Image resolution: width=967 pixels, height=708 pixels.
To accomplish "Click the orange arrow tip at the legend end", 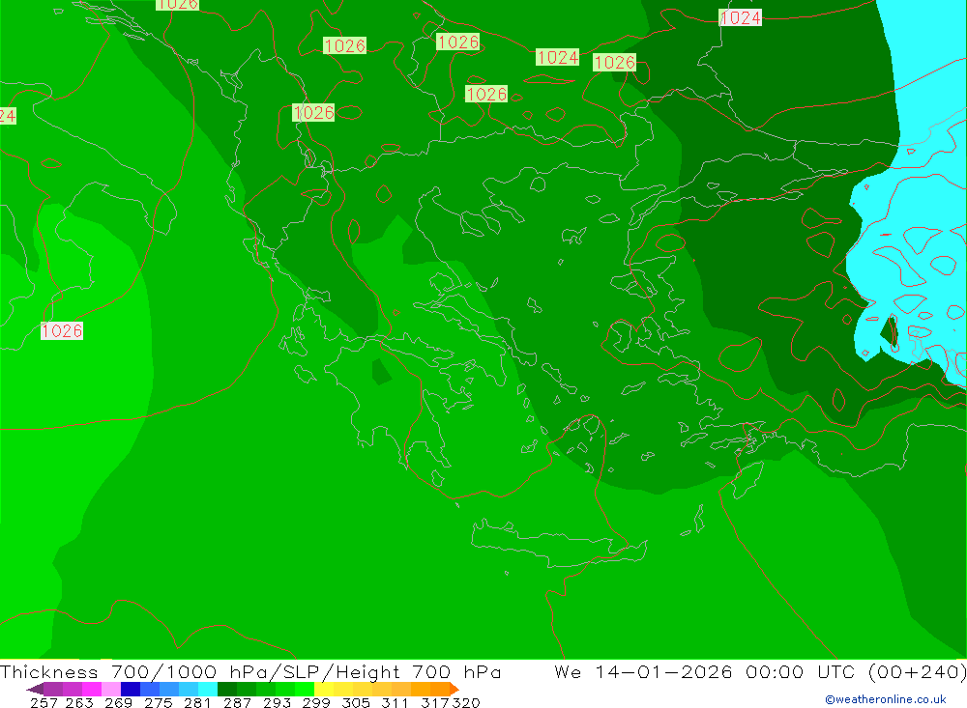I will pos(454,689).
